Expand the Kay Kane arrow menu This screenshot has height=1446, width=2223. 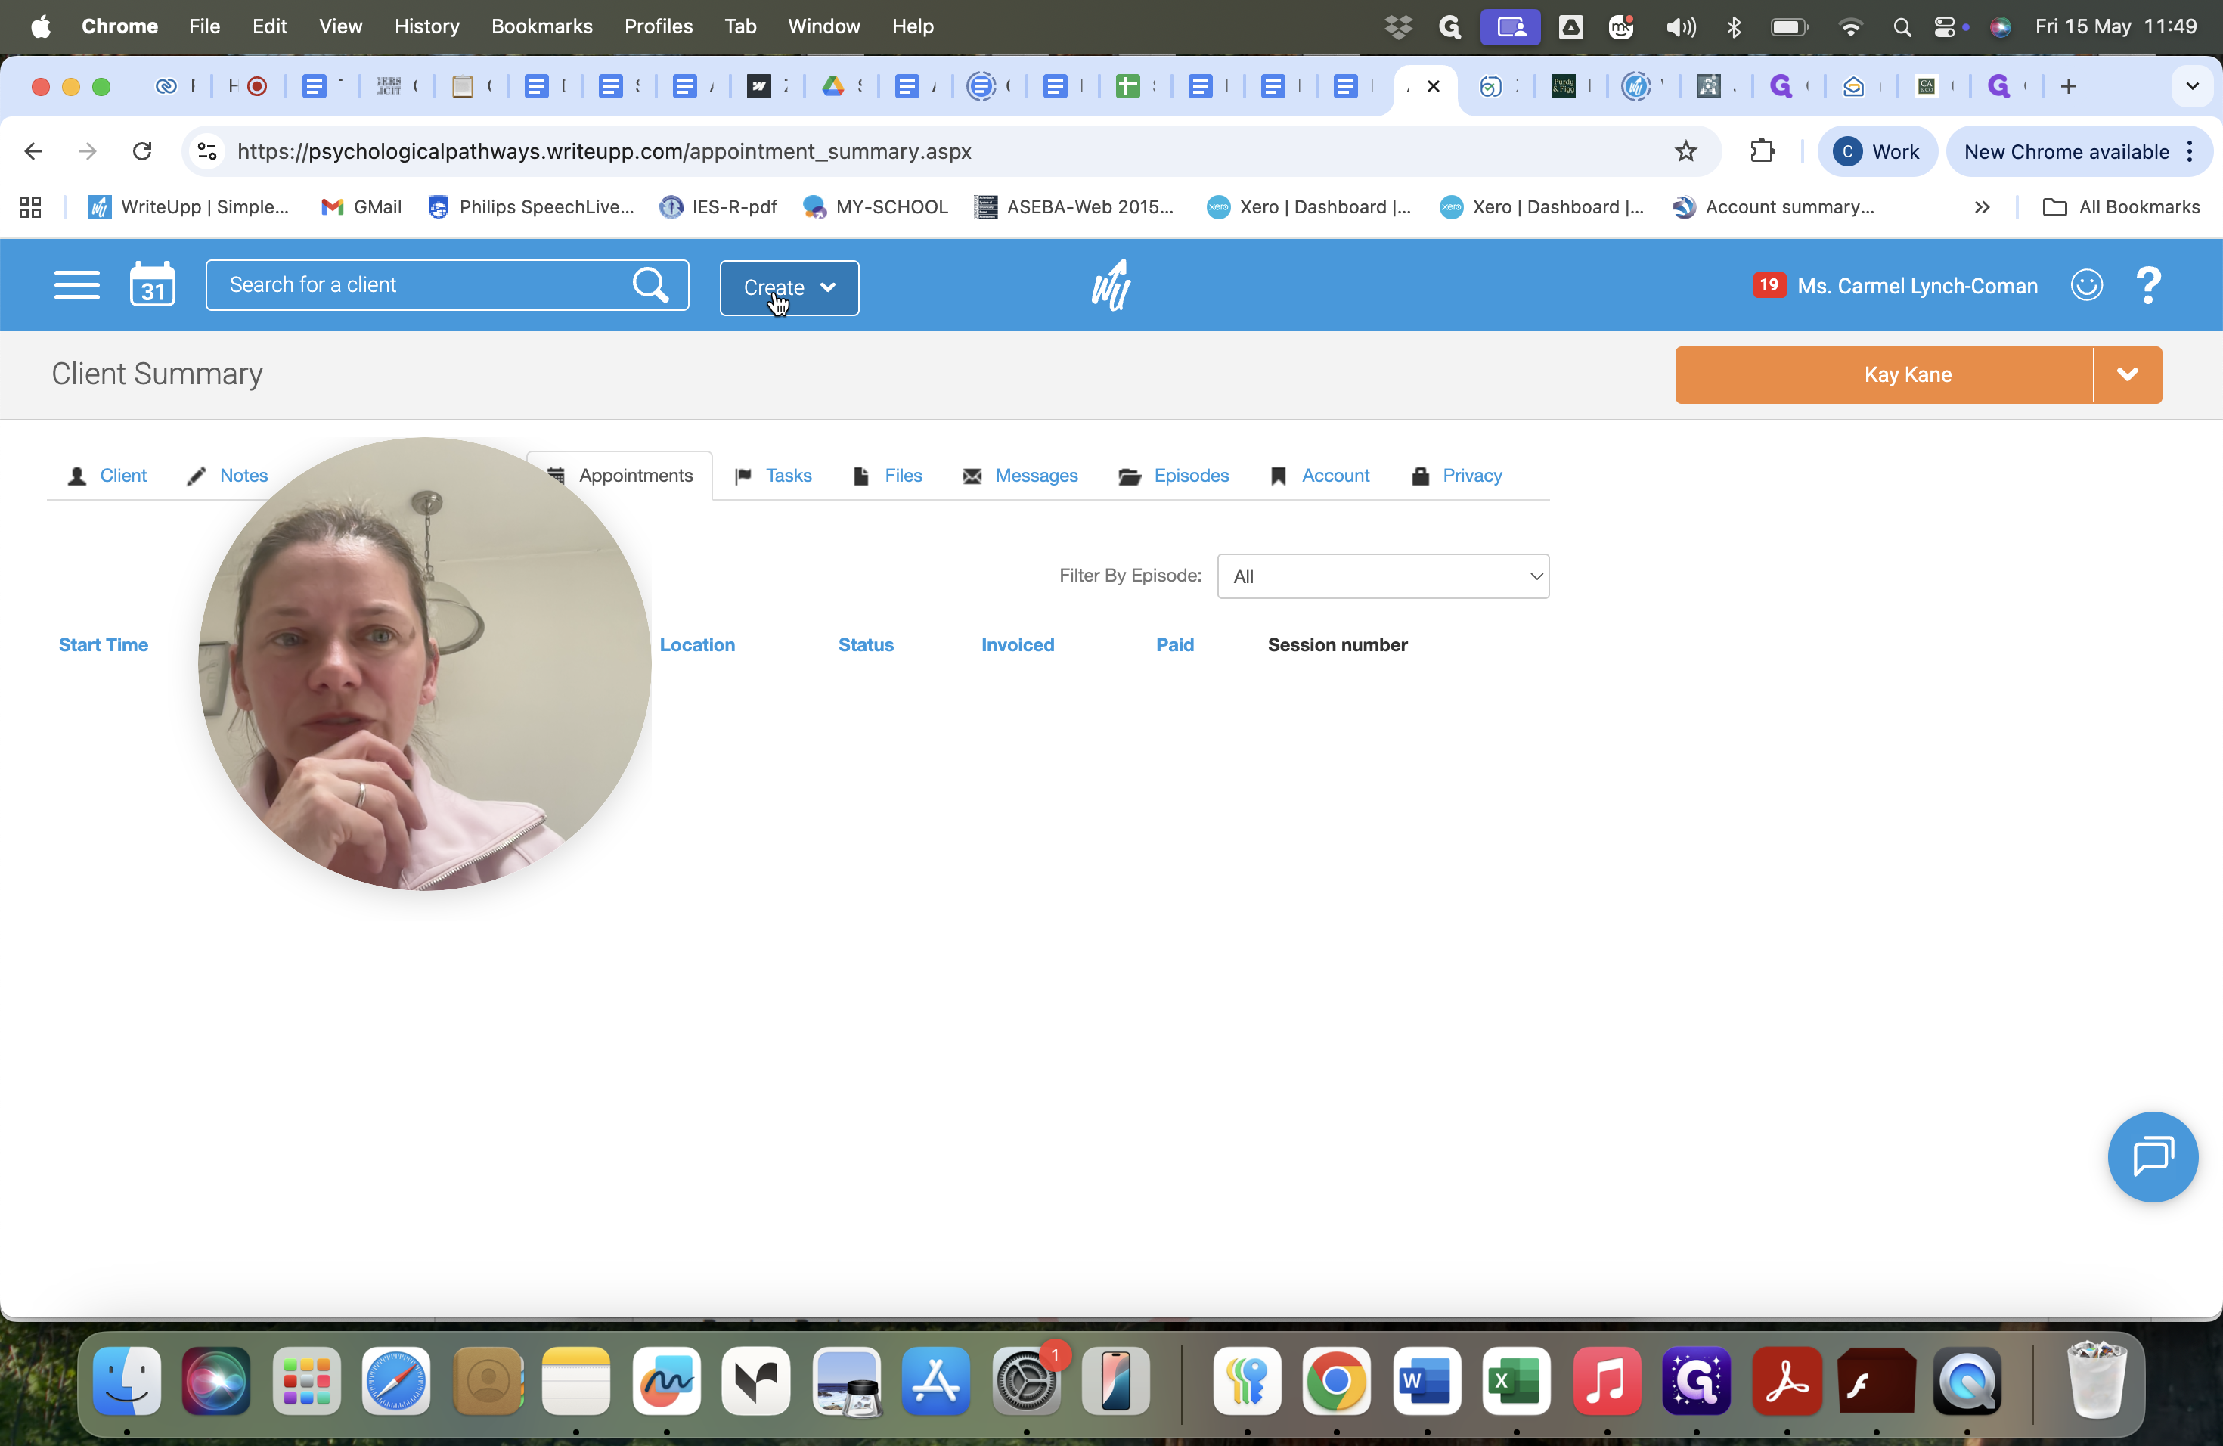[2128, 374]
